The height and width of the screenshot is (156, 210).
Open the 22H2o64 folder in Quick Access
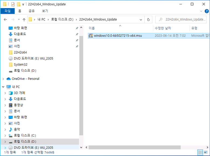click(20, 52)
